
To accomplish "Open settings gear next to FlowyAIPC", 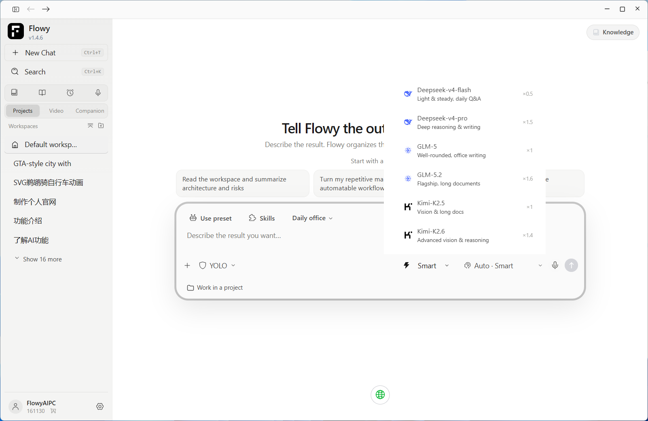I will click(100, 406).
